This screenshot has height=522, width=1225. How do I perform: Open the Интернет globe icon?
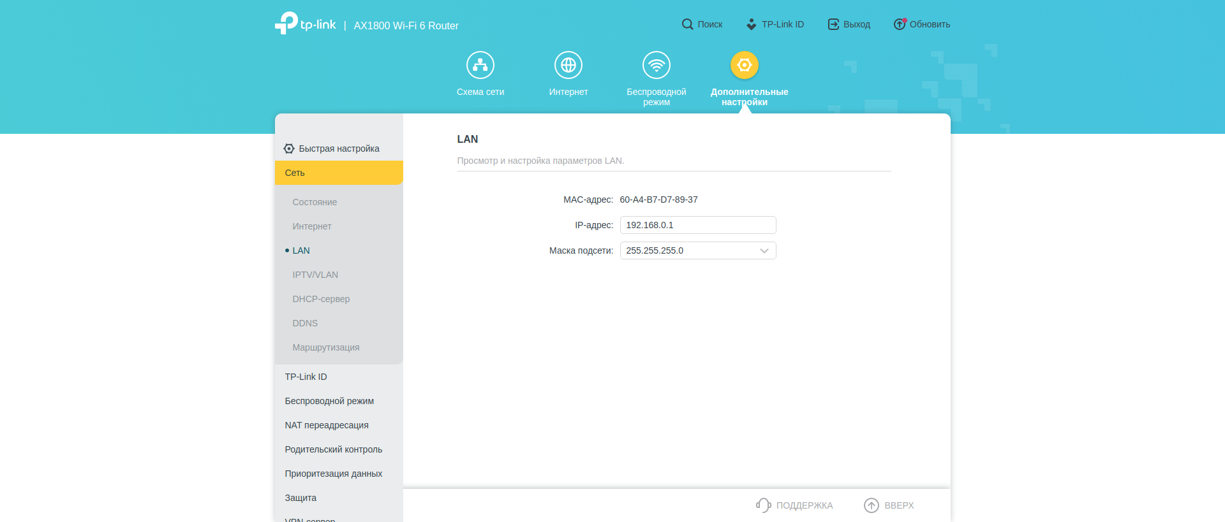(x=568, y=65)
